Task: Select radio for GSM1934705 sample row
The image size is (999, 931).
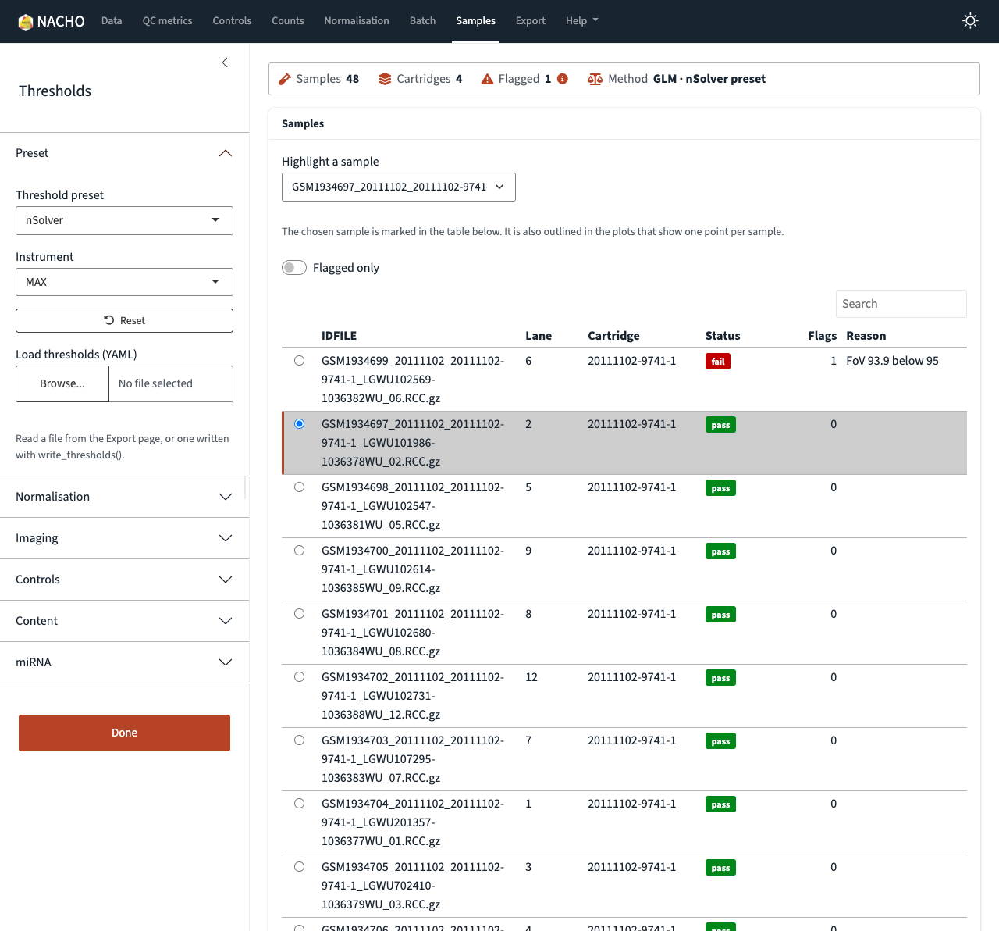Action: [299, 867]
